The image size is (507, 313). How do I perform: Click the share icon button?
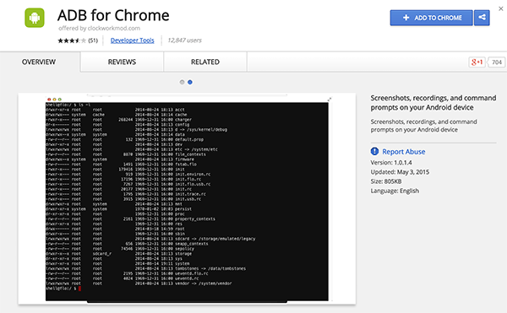tap(482, 18)
